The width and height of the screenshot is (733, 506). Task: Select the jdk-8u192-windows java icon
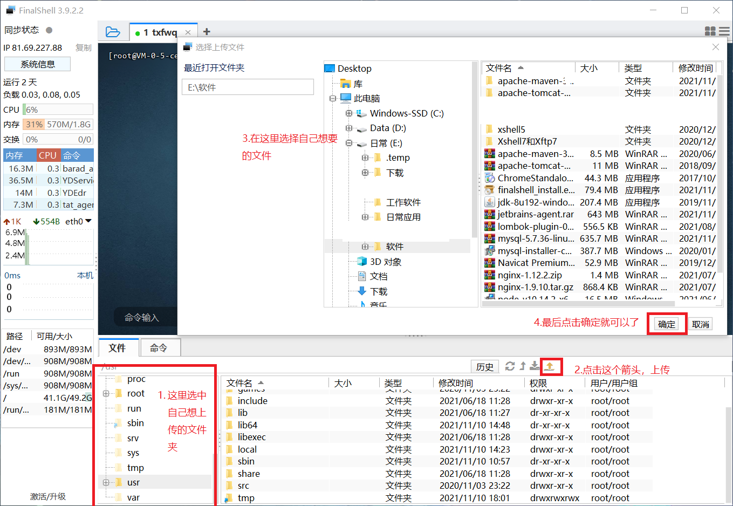click(490, 202)
